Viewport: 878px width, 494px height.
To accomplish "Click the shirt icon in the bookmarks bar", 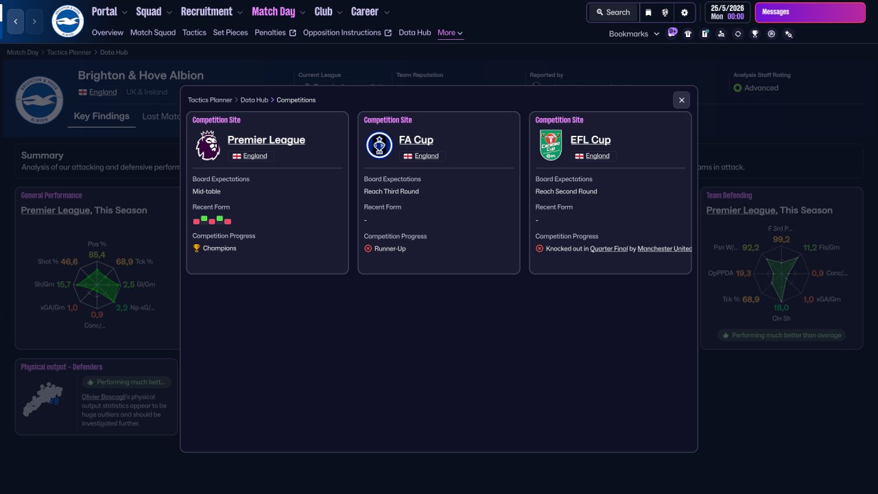I will [x=688, y=34].
